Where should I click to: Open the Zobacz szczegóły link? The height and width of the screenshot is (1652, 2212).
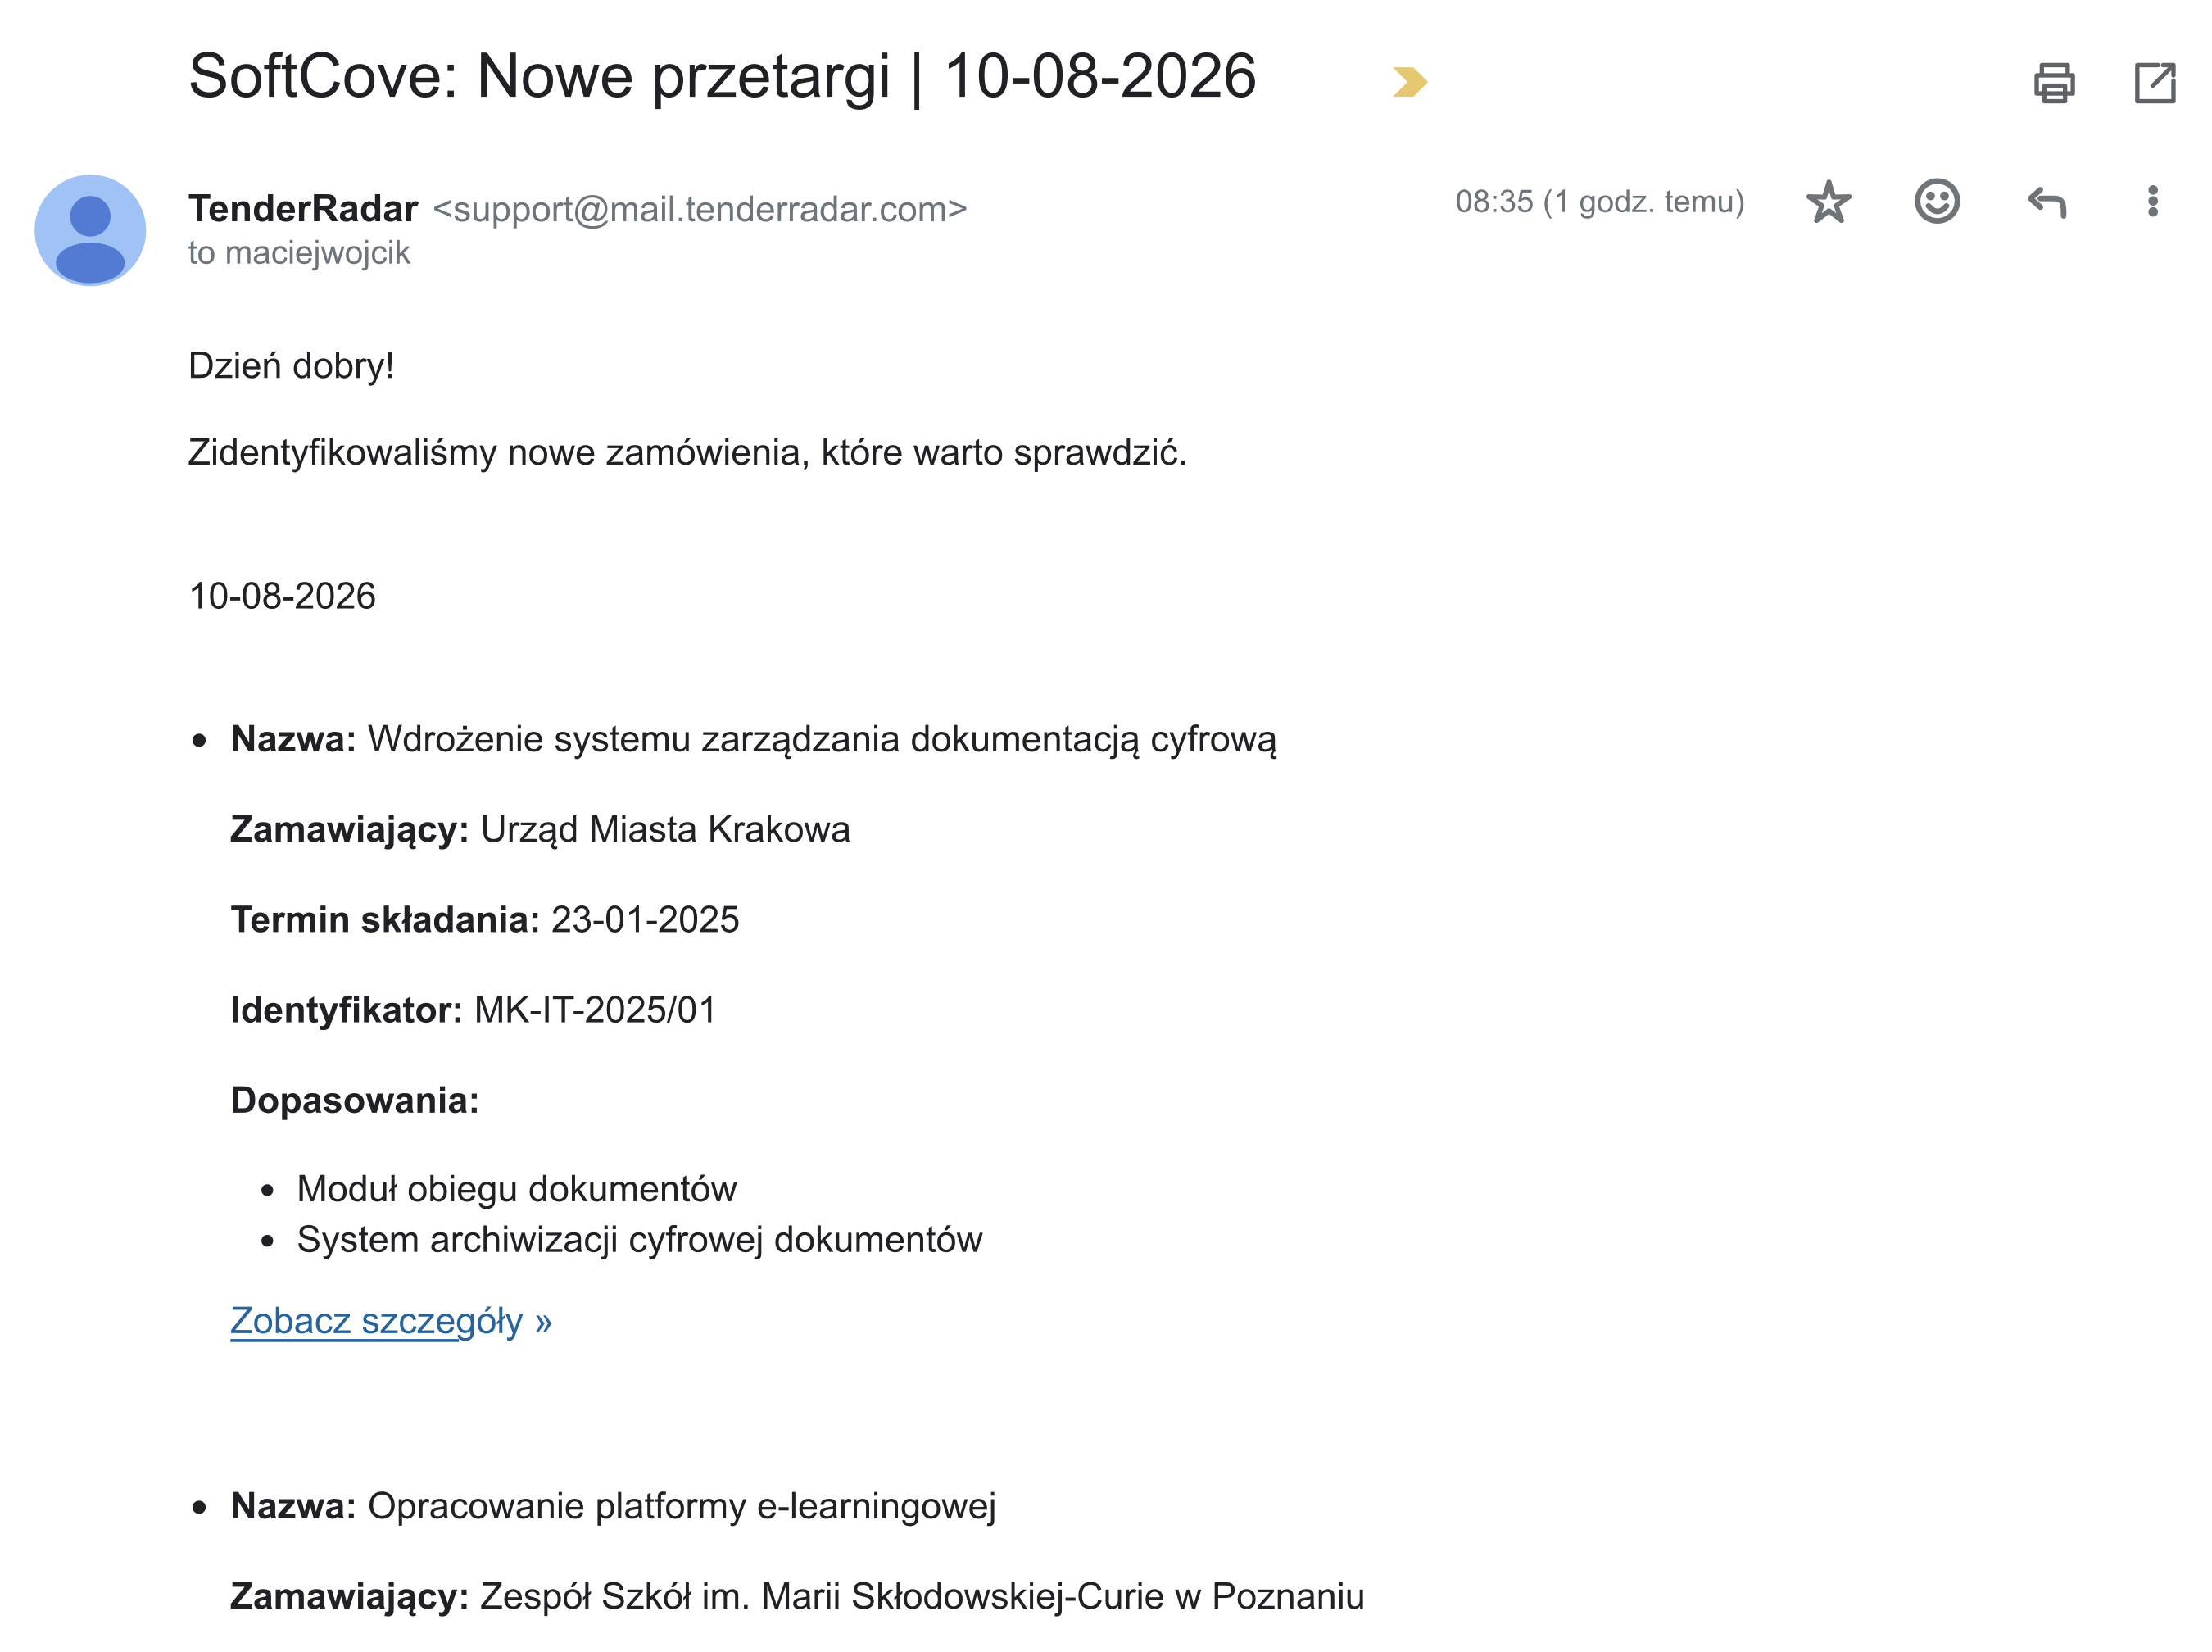[x=391, y=1321]
